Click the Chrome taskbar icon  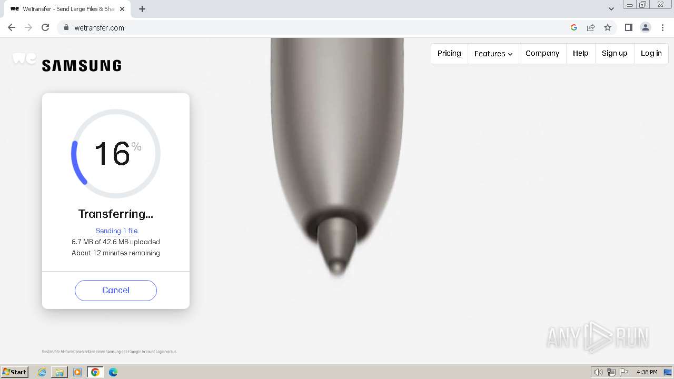click(x=95, y=372)
